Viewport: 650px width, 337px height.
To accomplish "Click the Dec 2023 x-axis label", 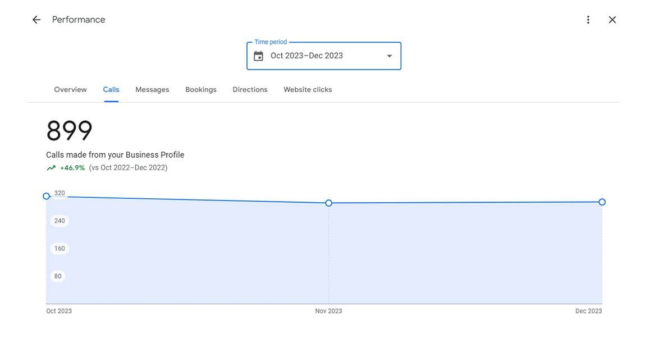I will tap(589, 311).
